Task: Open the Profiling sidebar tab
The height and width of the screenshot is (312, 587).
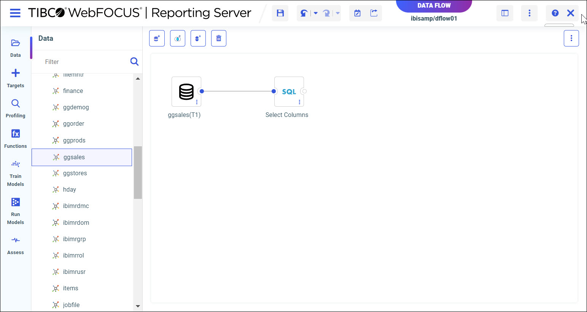Action: click(x=16, y=109)
